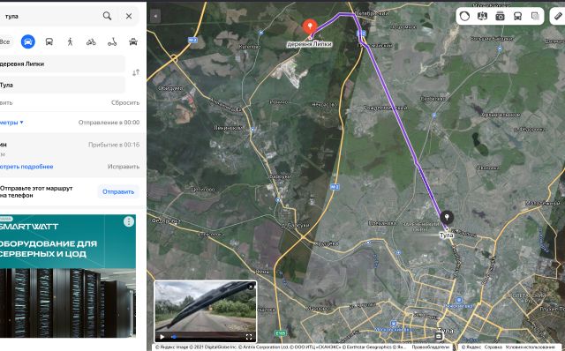Viewport: 565px width, 351px height.
Task: Show street panoramas and photos layer
Action: 500,16
